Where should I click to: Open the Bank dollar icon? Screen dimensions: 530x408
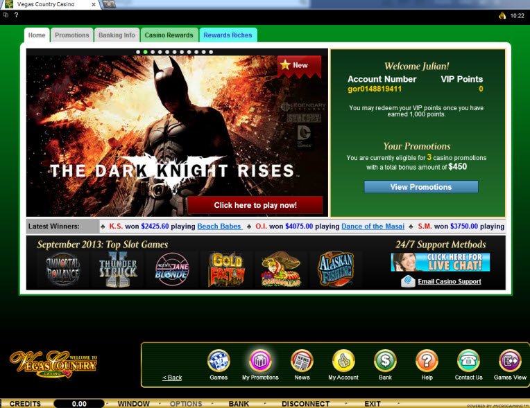point(385,361)
